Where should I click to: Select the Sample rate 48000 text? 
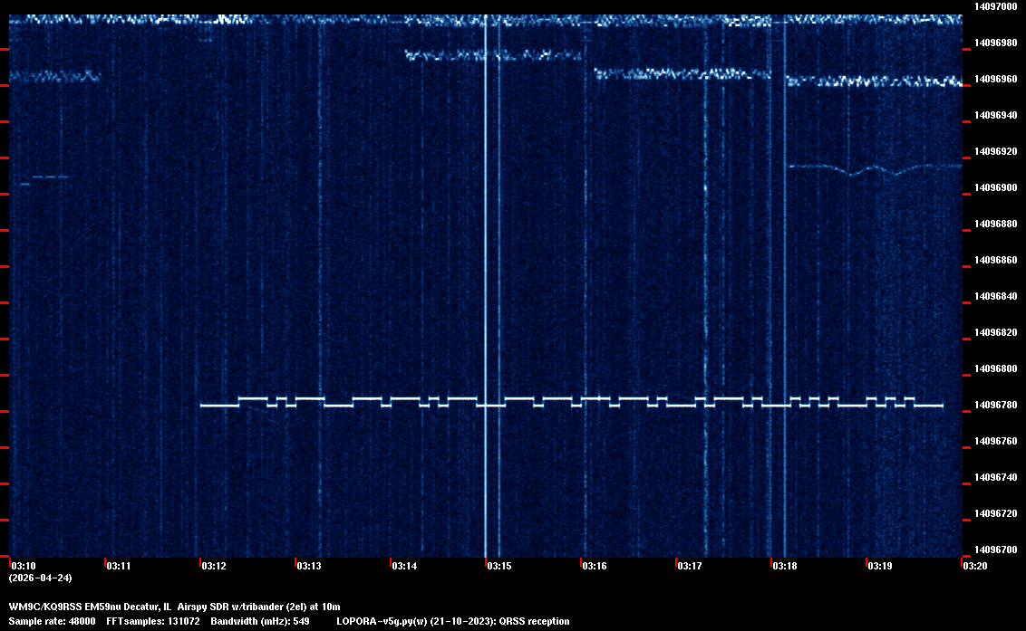pyautogui.click(x=52, y=621)
